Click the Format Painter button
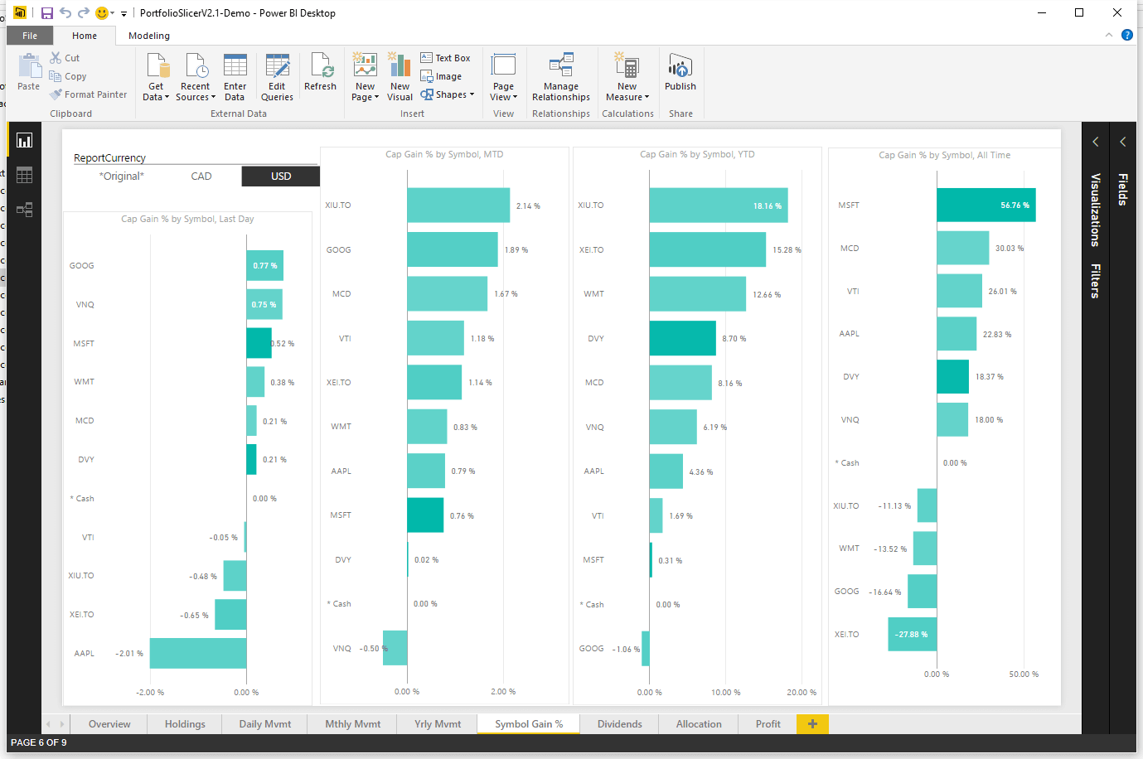Image resolution: width=1143 pixels, height=759 pixels. click(x=90, y=94)
